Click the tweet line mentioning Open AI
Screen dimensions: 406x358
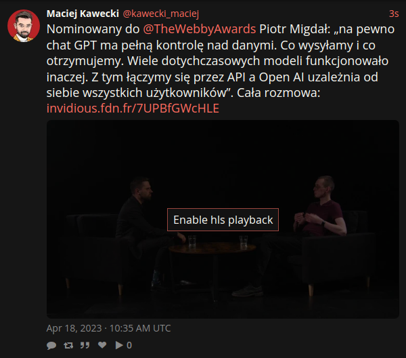[212, 77]
